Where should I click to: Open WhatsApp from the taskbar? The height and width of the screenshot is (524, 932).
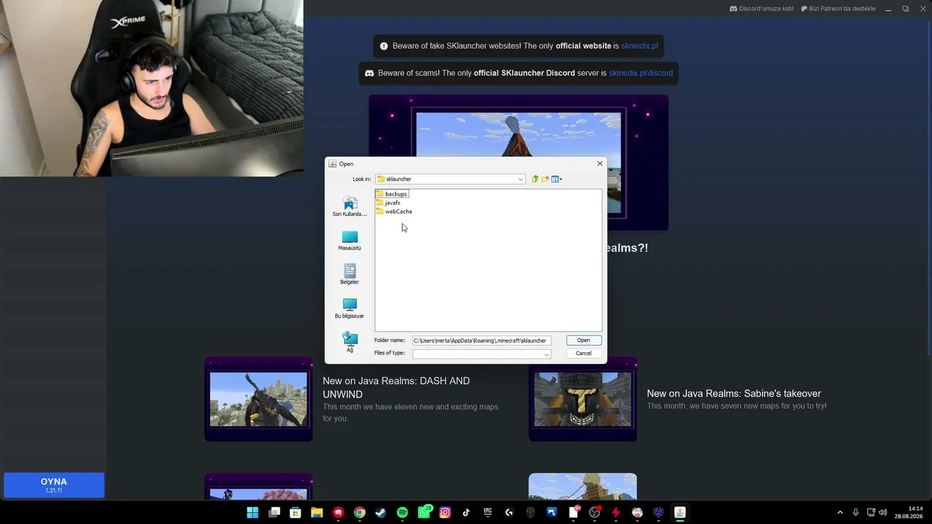424,512
